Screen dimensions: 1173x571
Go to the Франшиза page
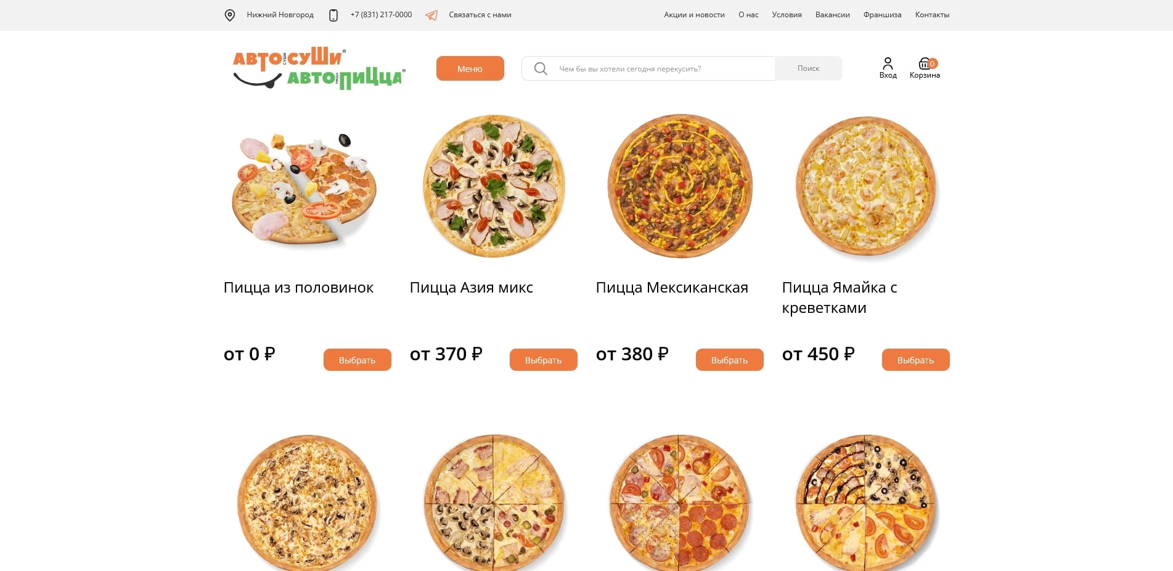(882, 15)
